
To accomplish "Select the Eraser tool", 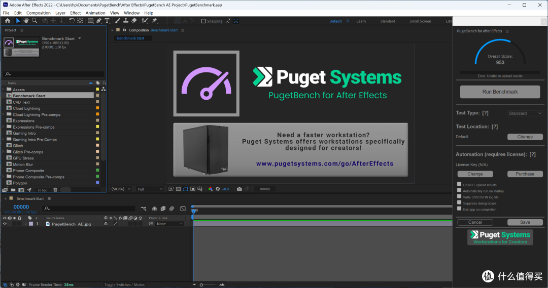I will 134,21.
